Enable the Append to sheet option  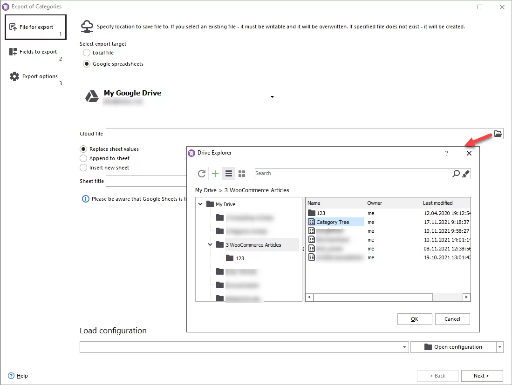click(83, 158)
